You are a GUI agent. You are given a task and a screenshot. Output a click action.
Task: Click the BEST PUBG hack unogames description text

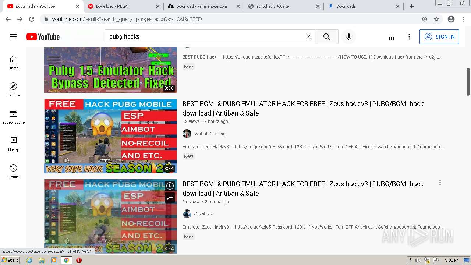311,57
